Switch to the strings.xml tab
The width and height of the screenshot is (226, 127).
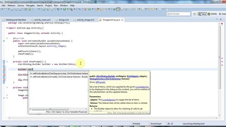pyautogui.click(x=62, y=20)
